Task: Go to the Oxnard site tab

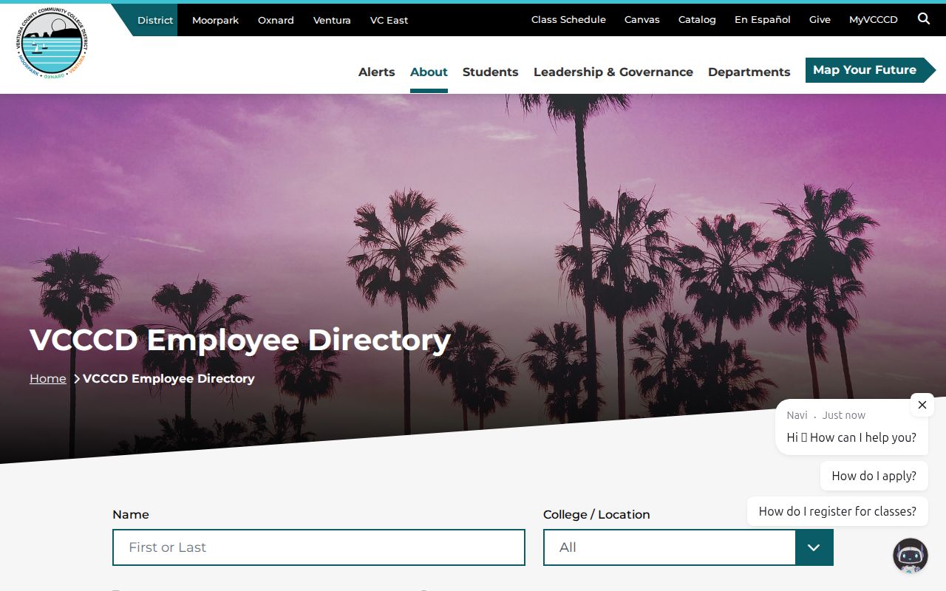Action: 276,20
